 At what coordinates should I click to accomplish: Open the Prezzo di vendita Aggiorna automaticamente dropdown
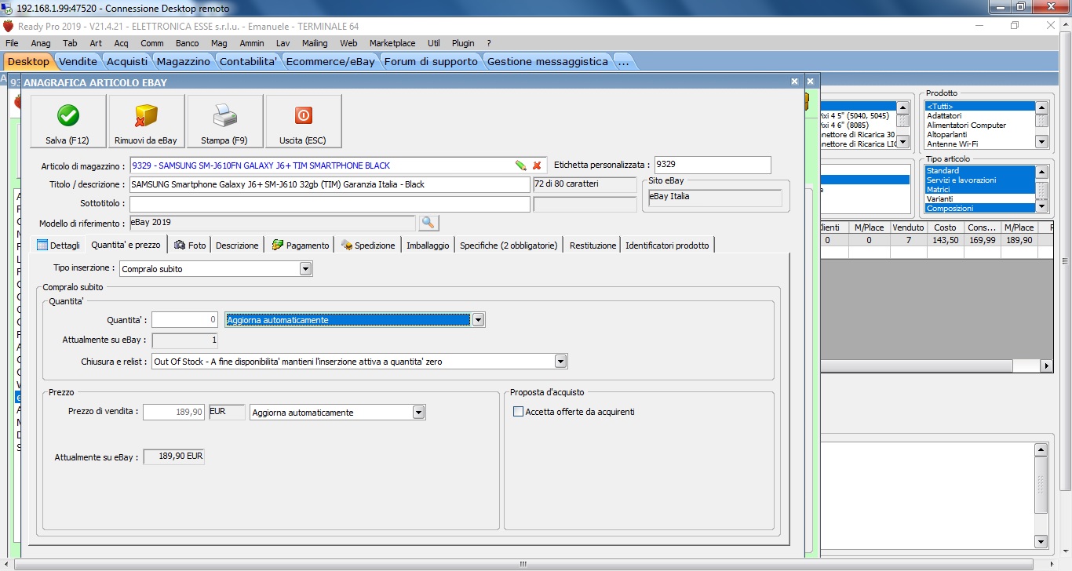pyautogui.click(x=419, y=413)
